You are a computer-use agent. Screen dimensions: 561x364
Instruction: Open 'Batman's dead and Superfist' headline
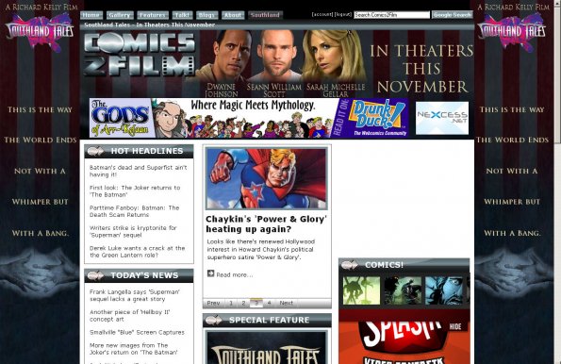[138, 171]
